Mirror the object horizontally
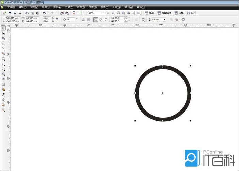239x171 pixels. 83,20
